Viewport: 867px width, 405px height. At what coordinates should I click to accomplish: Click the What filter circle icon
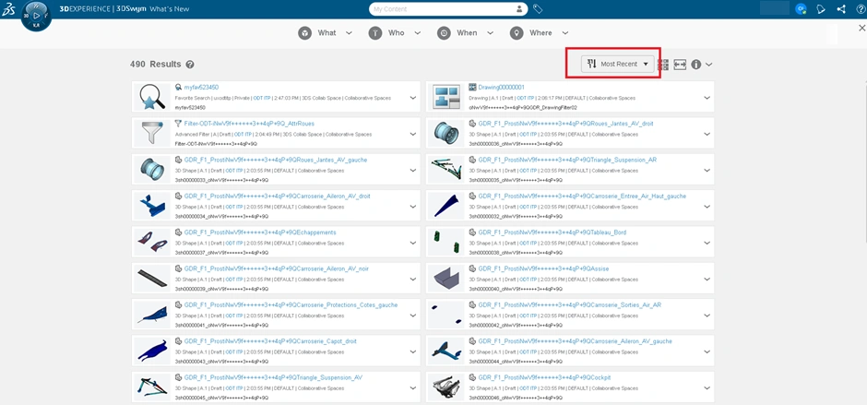coord(304,33)
